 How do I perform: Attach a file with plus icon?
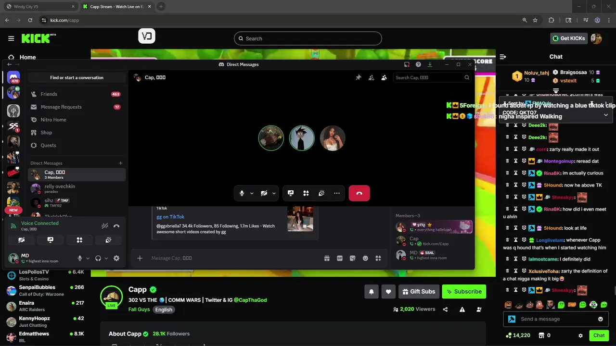[x=140, y=258]
